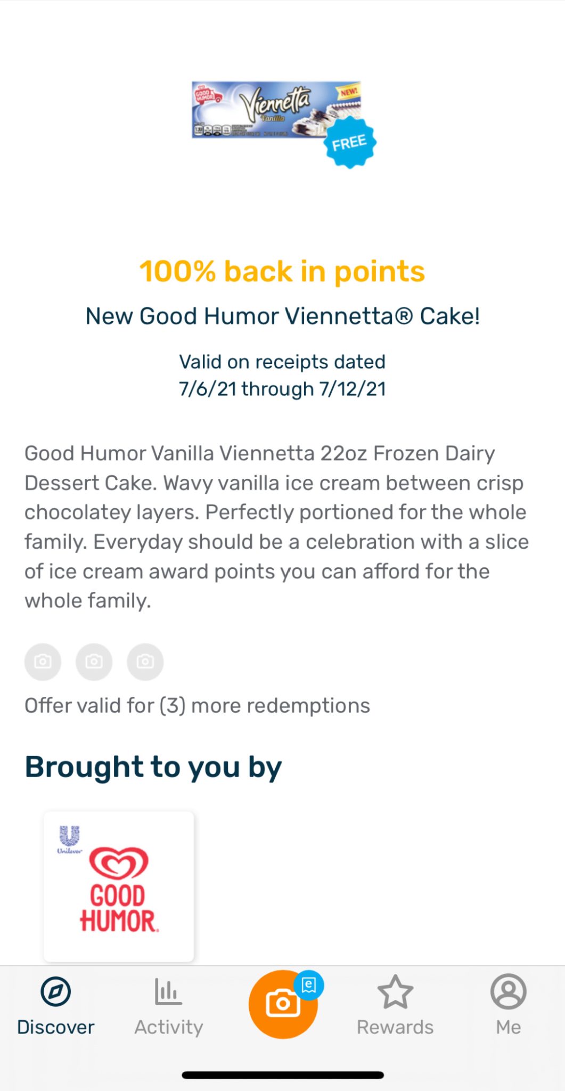
Task: Open the e-receipt badge on camera button
Action: click(x=309, y=985)
